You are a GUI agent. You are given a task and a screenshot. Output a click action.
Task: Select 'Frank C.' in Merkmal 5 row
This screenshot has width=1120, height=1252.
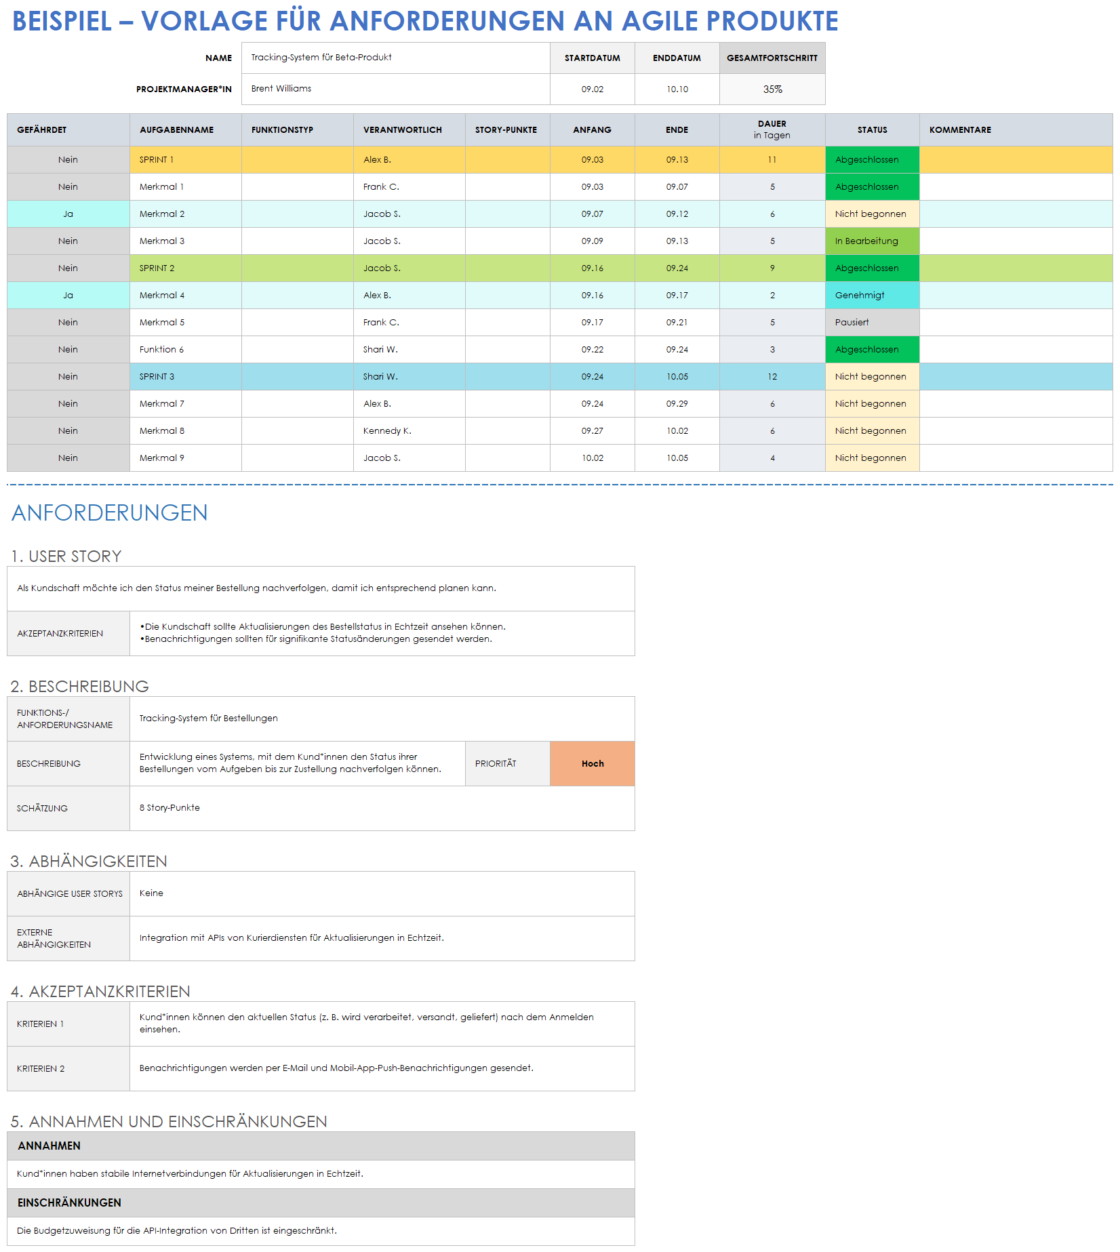409,322
